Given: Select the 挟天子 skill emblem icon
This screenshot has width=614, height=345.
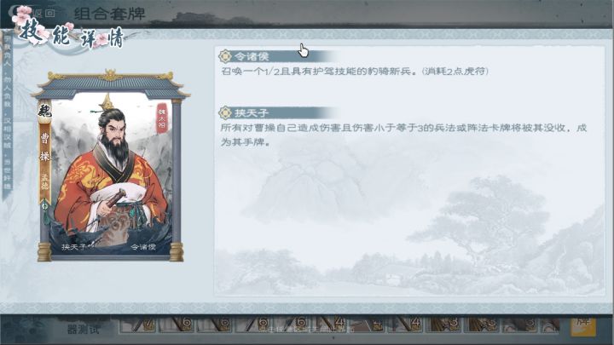Looking at the screenshot, I should (225, 113).
